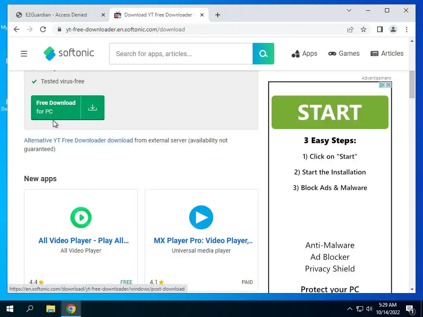The width and height of the screenshot is (423, 317).
Task: Click the 'Tested virus-free' text
Action: pyautogui.click(x=63, y=81)
